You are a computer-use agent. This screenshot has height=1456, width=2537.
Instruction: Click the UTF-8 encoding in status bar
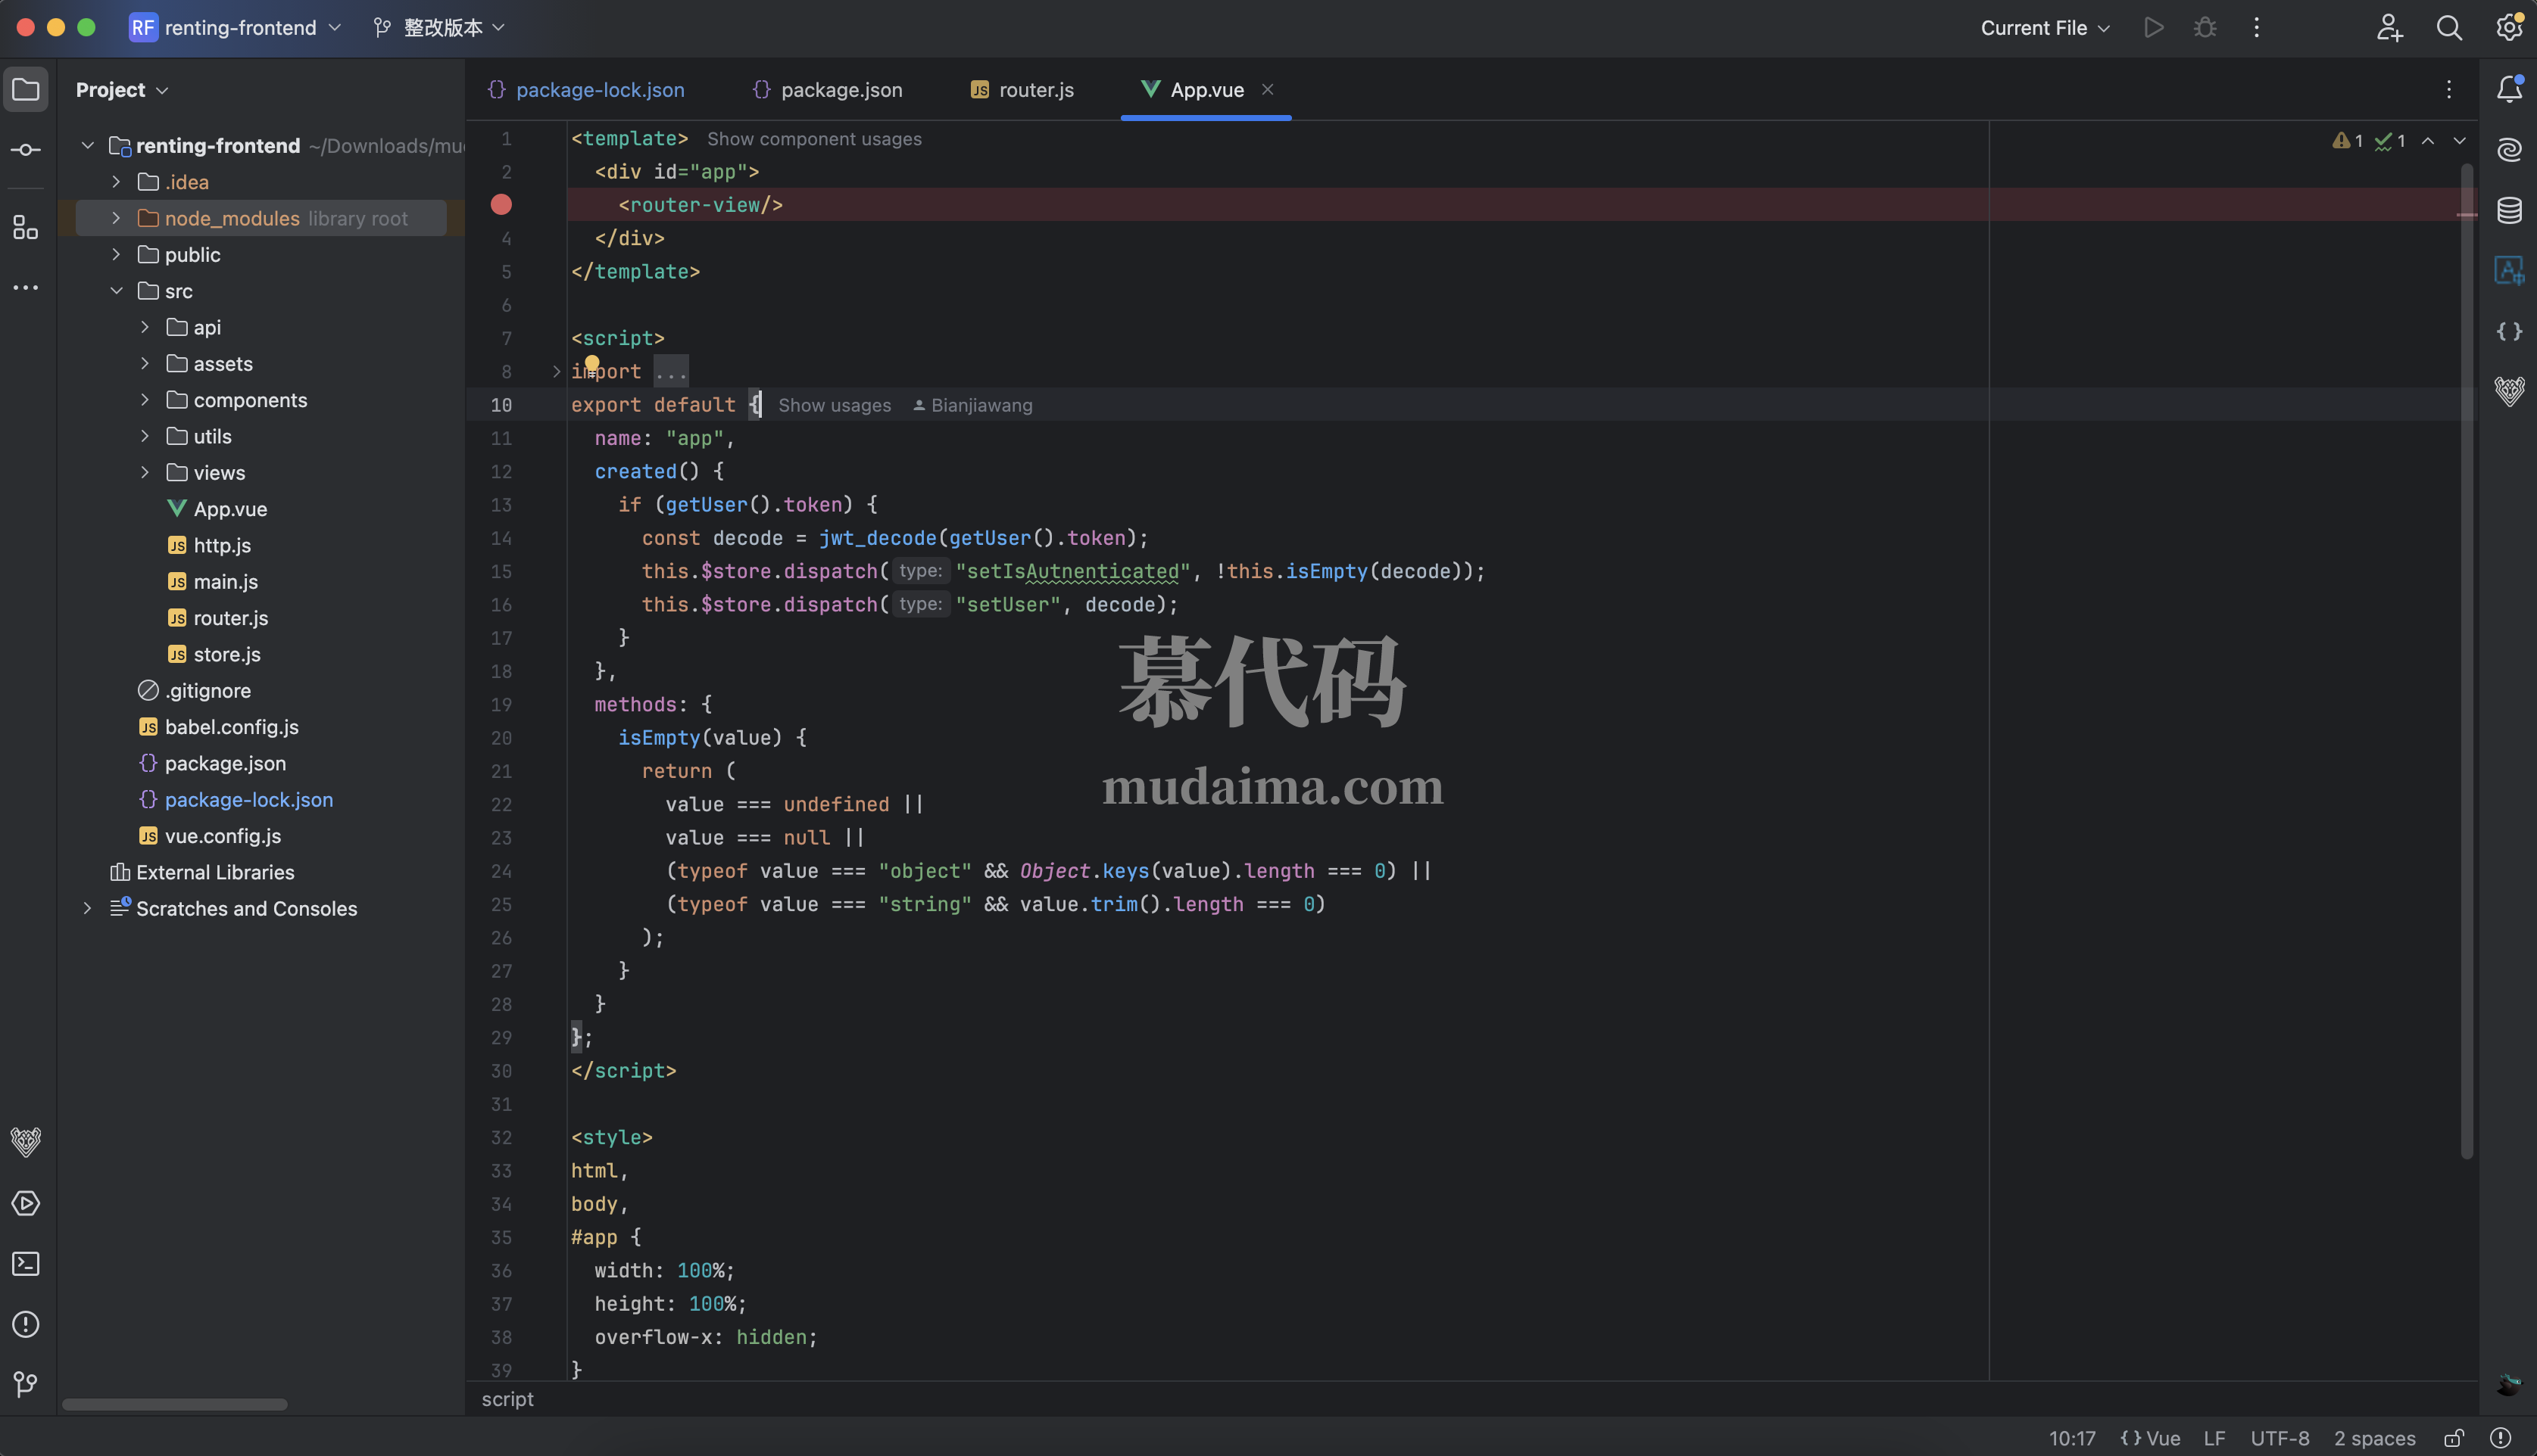2279,1438
